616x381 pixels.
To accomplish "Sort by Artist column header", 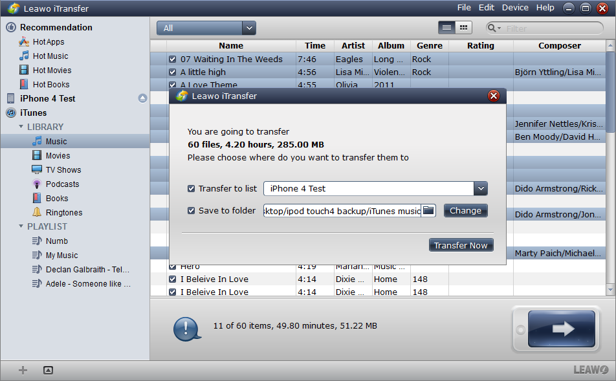I will tap(353, 45).
